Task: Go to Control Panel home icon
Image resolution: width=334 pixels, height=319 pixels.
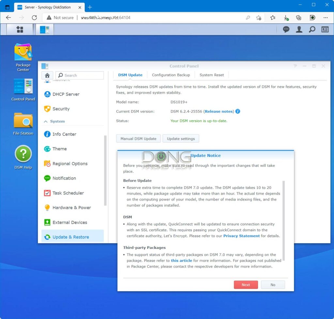Action: point(47,75)
